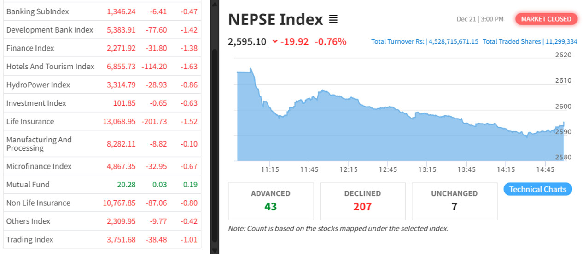Viewport: 583px width, 254px height.
Task: Open the NEPSE Index hamburger menu icon
Action: [333, 19]
